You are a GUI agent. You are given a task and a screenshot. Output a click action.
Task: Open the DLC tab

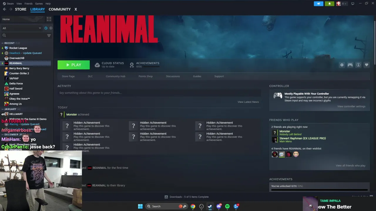90,76
